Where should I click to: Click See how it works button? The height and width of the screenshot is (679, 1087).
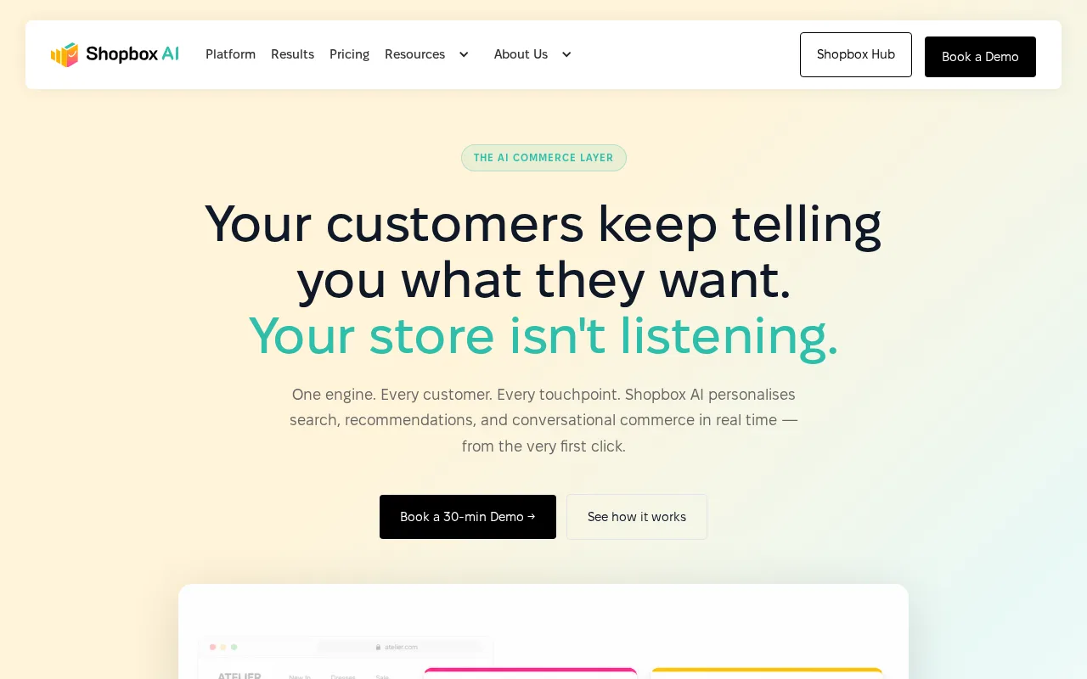[x=637, y=517]
